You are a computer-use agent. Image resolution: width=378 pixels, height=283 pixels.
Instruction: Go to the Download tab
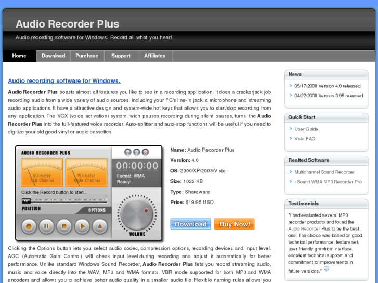[53, 56]
